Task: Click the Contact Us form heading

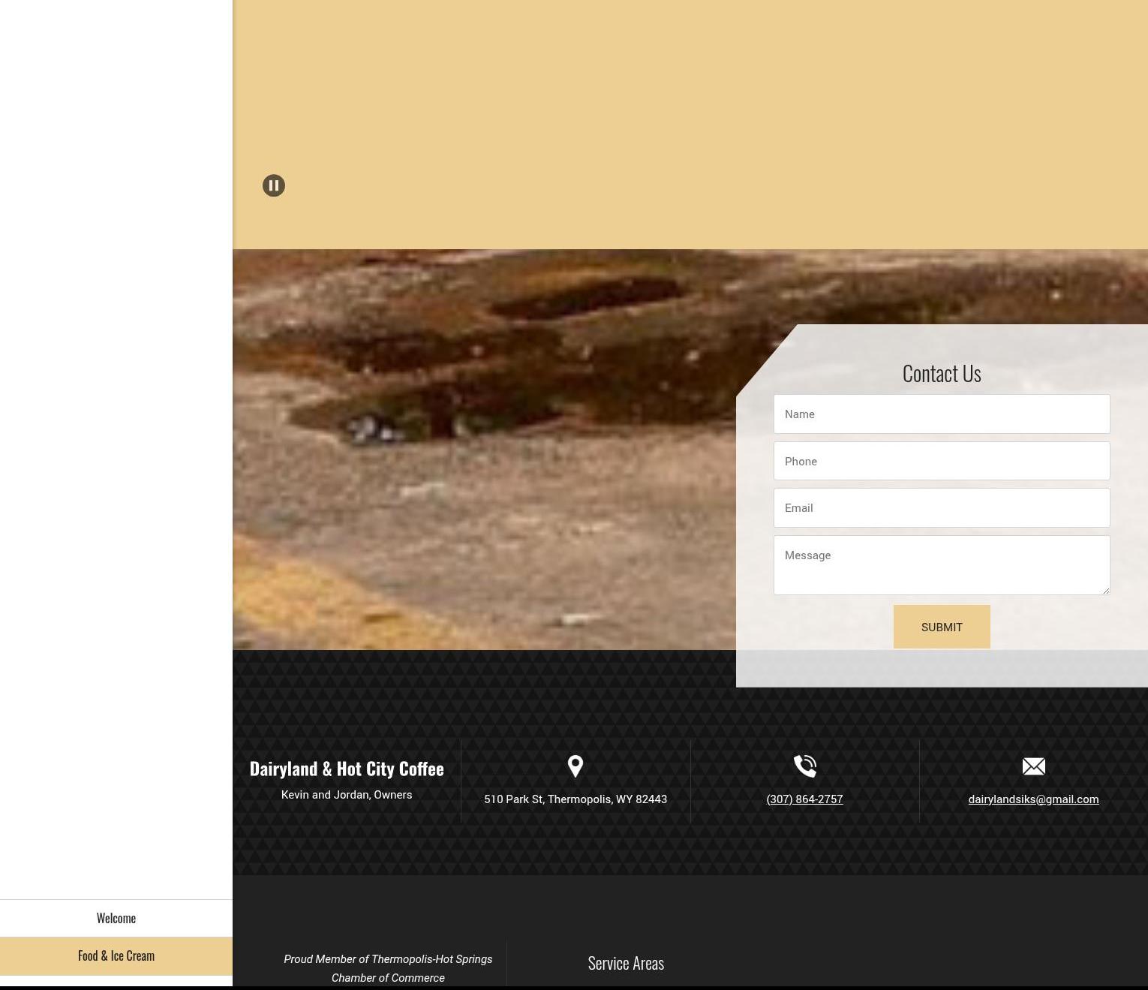Action: click(941, 373)
